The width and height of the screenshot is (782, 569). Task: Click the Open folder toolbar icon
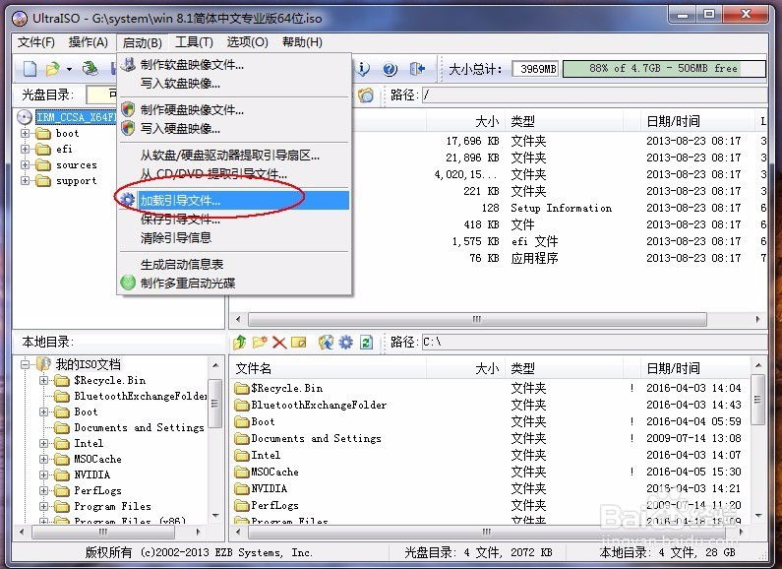coord(52,68)
